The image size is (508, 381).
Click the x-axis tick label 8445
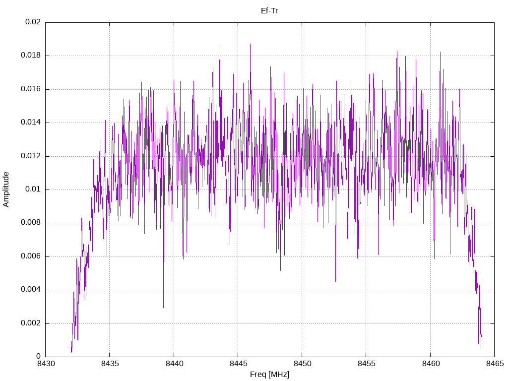click(x=239, y=364)
